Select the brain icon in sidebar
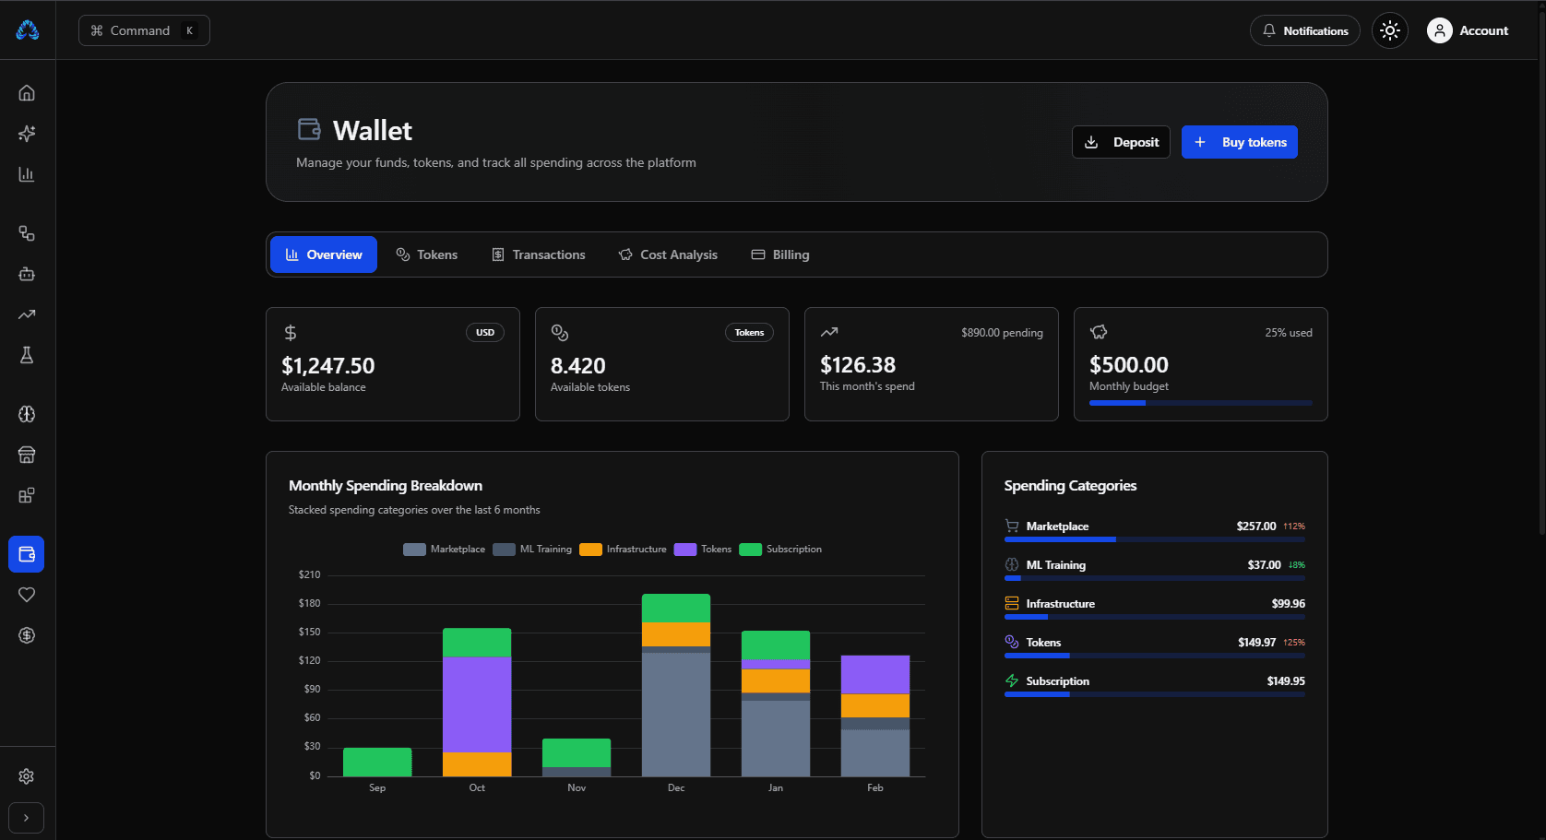The image size is (1546, 840). pos(27,414)
